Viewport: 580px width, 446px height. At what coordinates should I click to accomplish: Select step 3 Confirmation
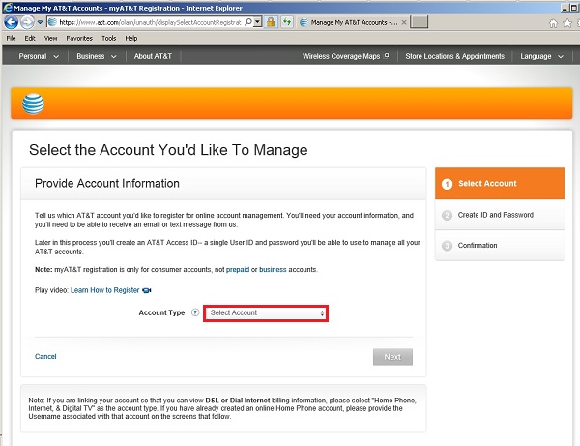500,246
